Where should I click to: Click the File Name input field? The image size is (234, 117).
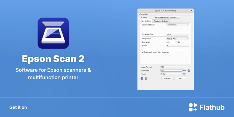[x=171, y=70]
